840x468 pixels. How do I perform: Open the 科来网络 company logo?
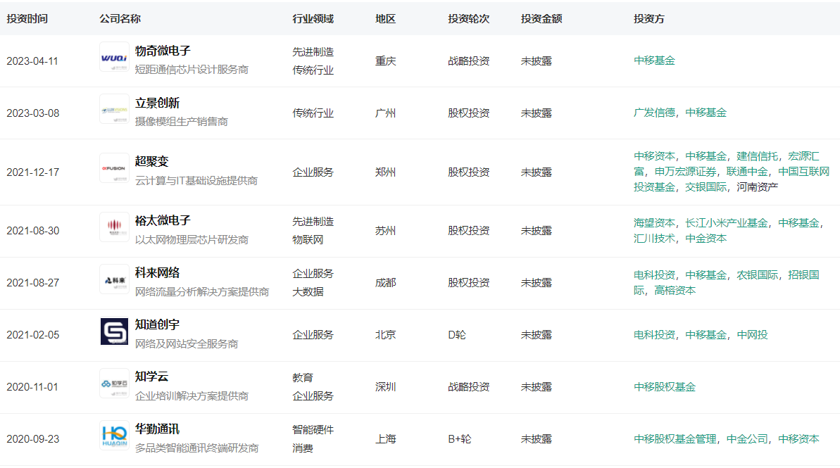(x=114, y=279)
